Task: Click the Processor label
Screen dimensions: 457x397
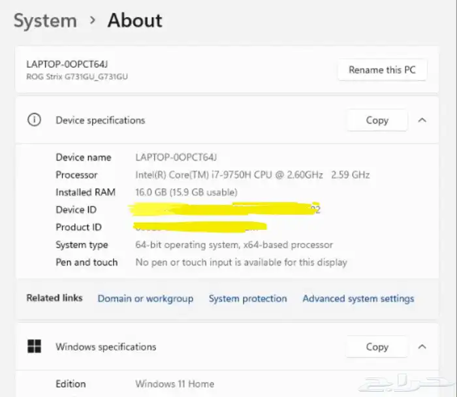Action: pyautogui.click(x=76, y=175)
